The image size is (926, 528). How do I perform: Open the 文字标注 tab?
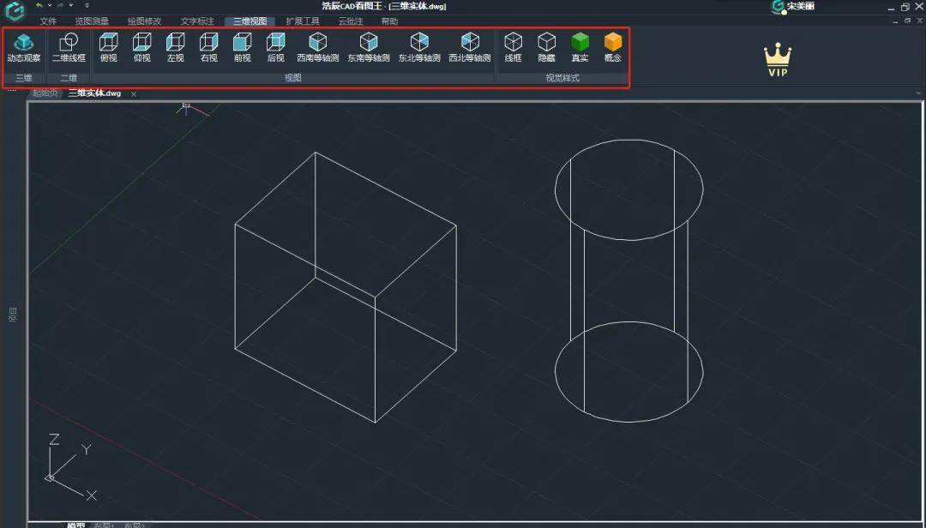(x=197, y=21)
